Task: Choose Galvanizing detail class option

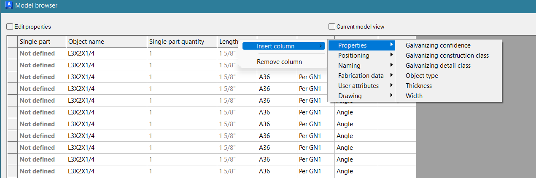Action: [x=438, y=66]
